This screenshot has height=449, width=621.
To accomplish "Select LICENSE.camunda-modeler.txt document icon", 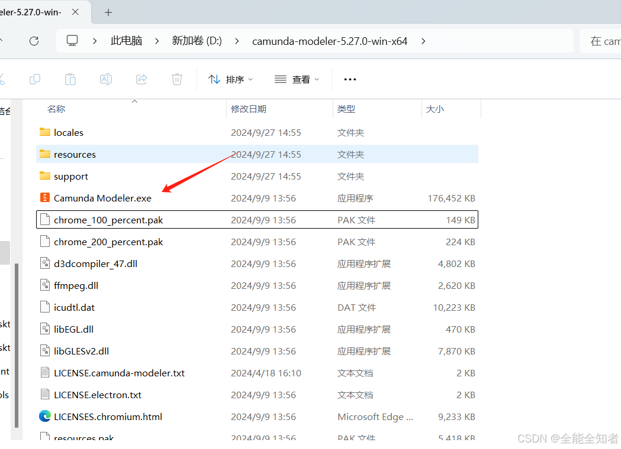I will (x=45, y=372).
